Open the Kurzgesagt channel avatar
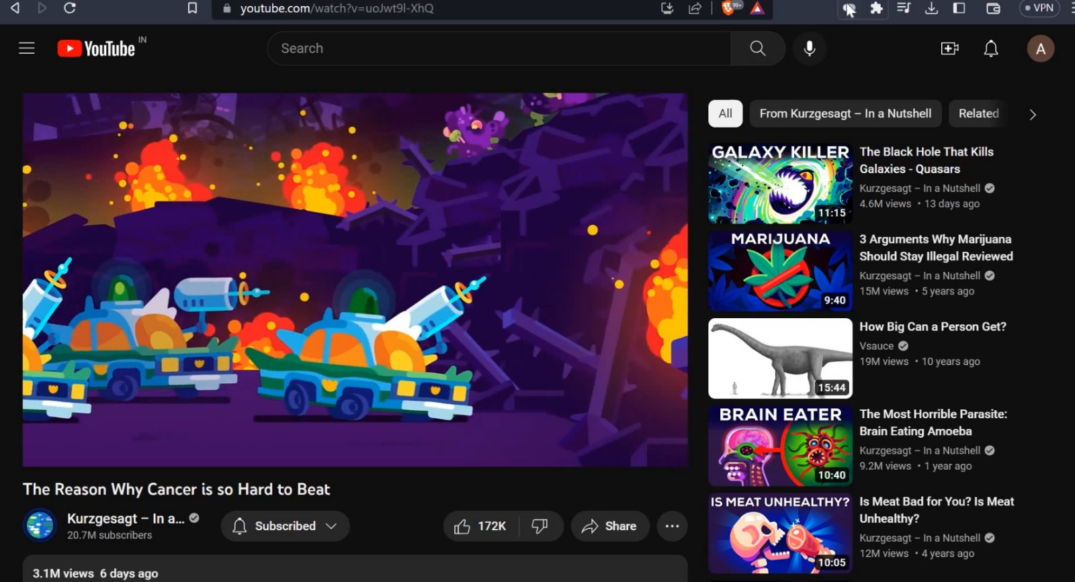Screen dimensions: 1075x582 [40, 525]
